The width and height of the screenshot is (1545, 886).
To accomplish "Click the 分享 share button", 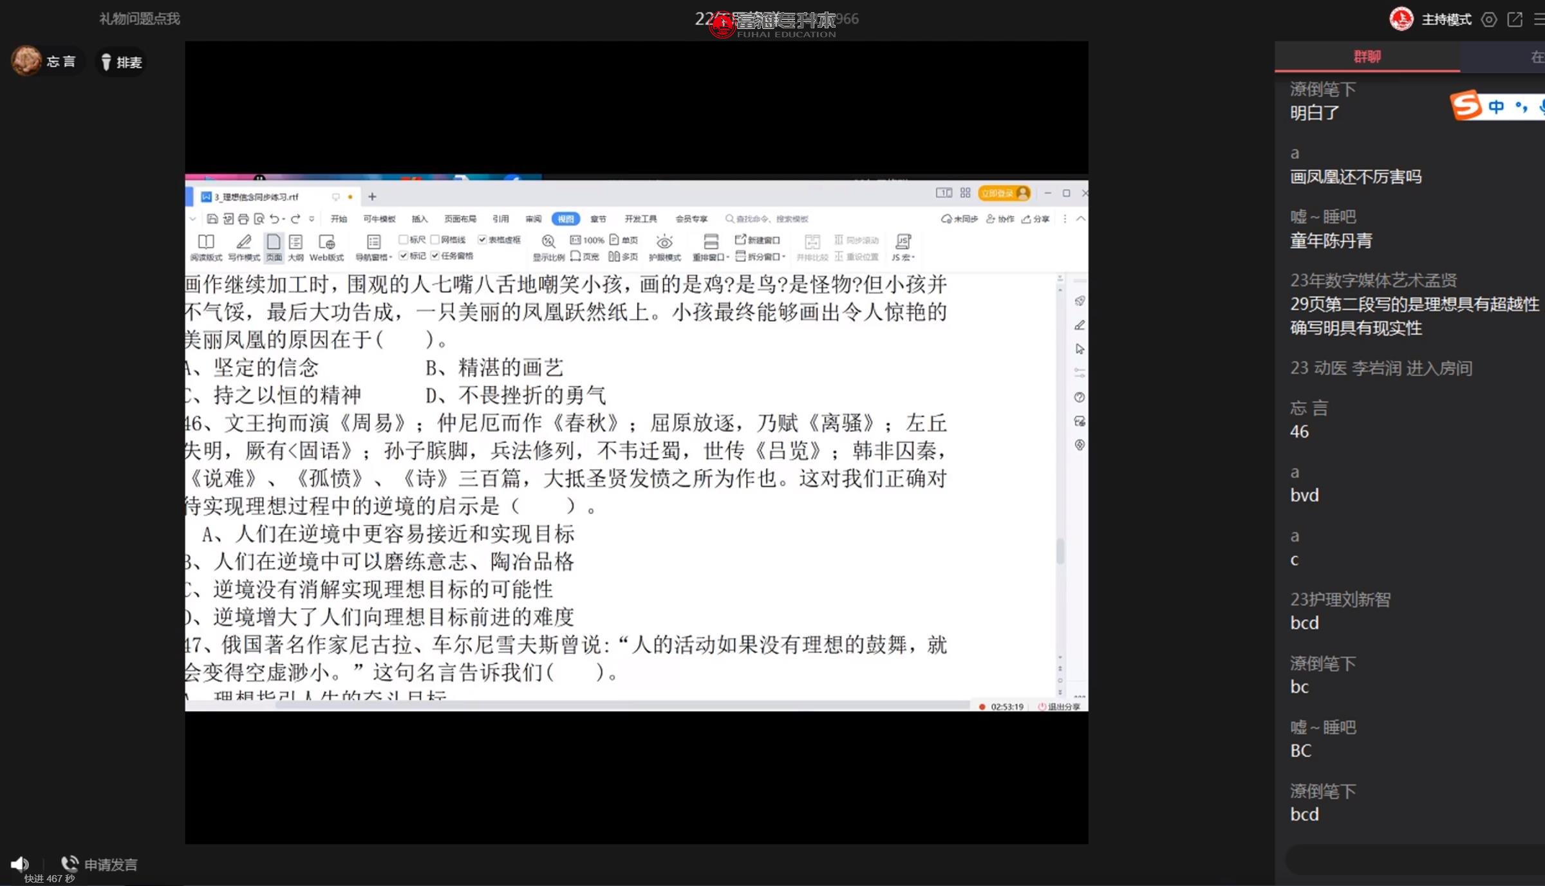I will pos(1036,219).
